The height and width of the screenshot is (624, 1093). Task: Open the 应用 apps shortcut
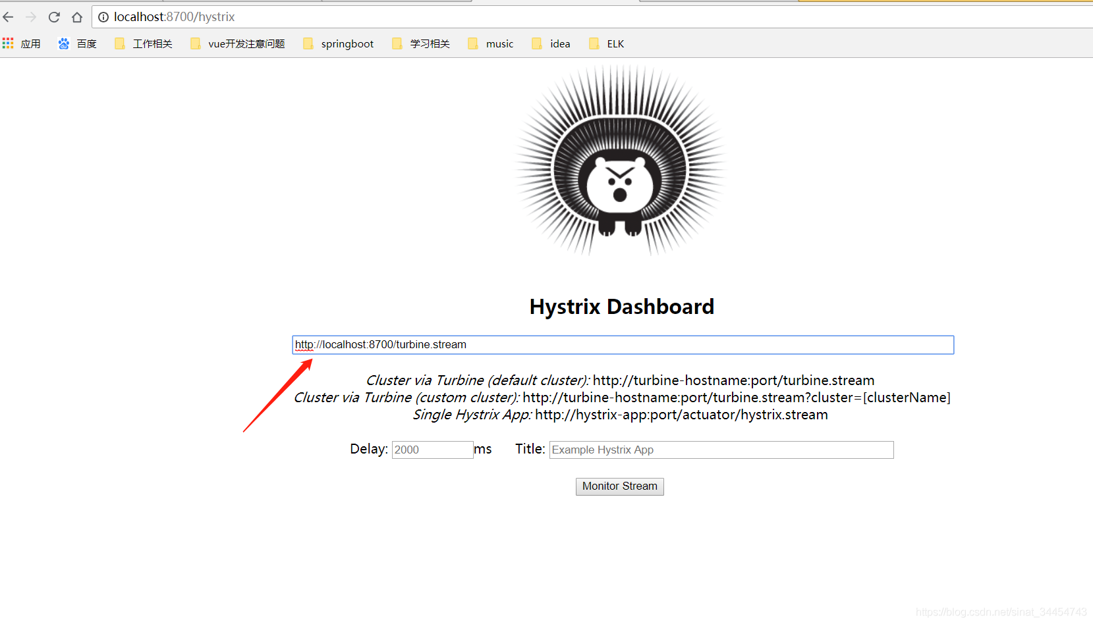(22, 43)
